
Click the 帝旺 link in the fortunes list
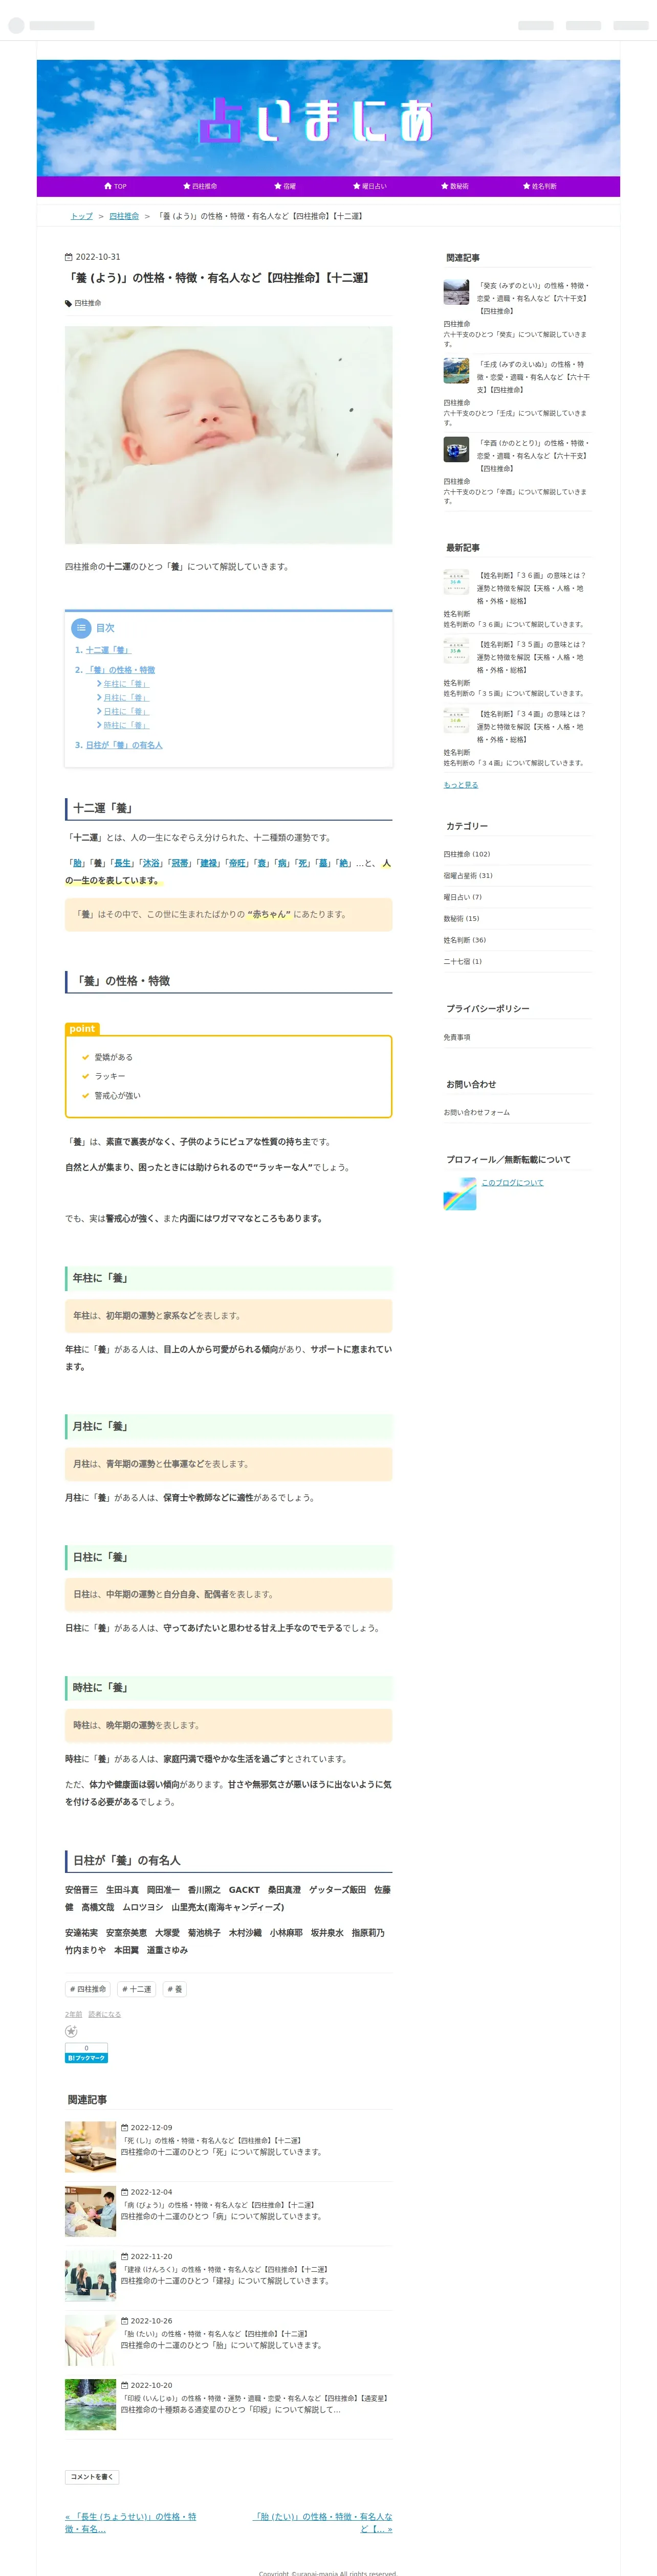(x=237, y=863)
